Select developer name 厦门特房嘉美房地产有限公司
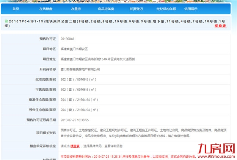The height and width of the screenshot is (160, 237). tap(80, 69)
